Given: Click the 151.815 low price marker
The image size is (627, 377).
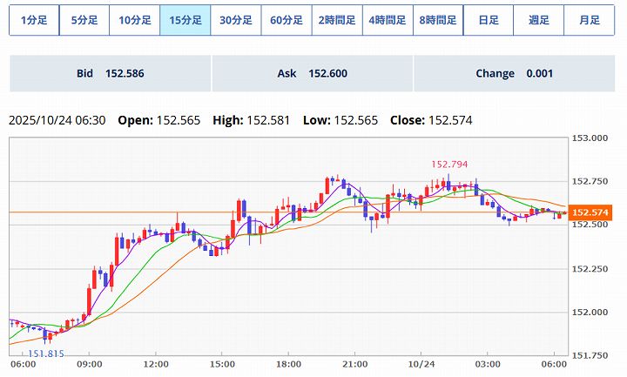Looking at the screenshot, I should [x=45, y=353].
